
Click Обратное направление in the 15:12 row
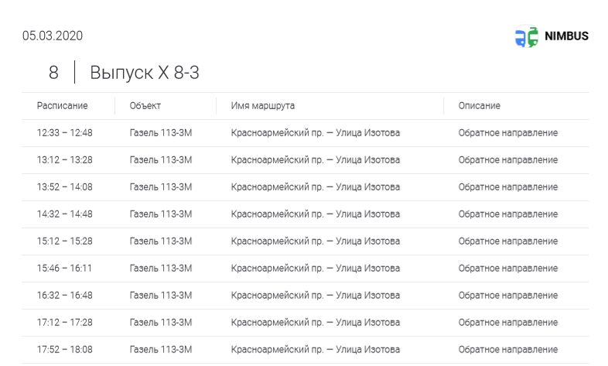pos(508,241)
